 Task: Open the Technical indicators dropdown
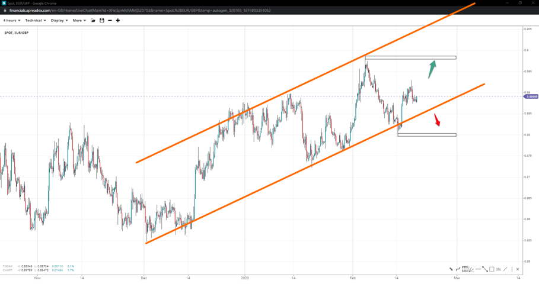[36, 21]
